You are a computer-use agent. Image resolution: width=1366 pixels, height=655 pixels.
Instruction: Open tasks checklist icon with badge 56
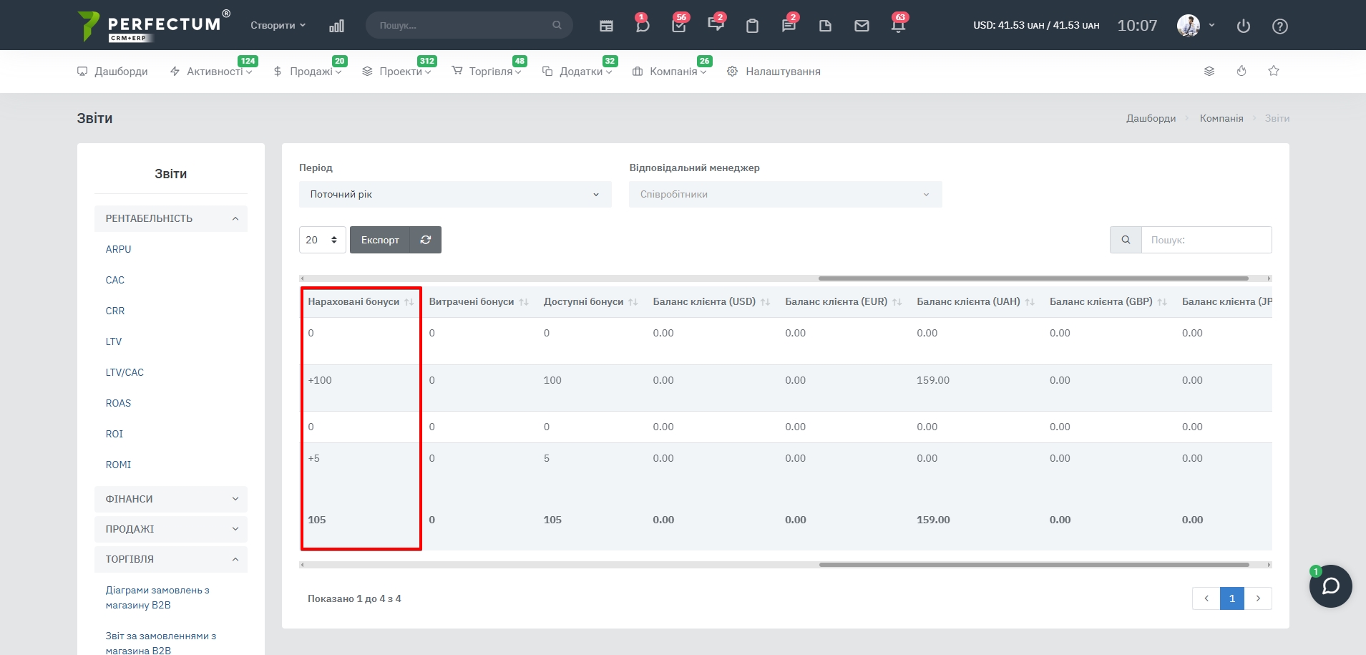[679, 24]
